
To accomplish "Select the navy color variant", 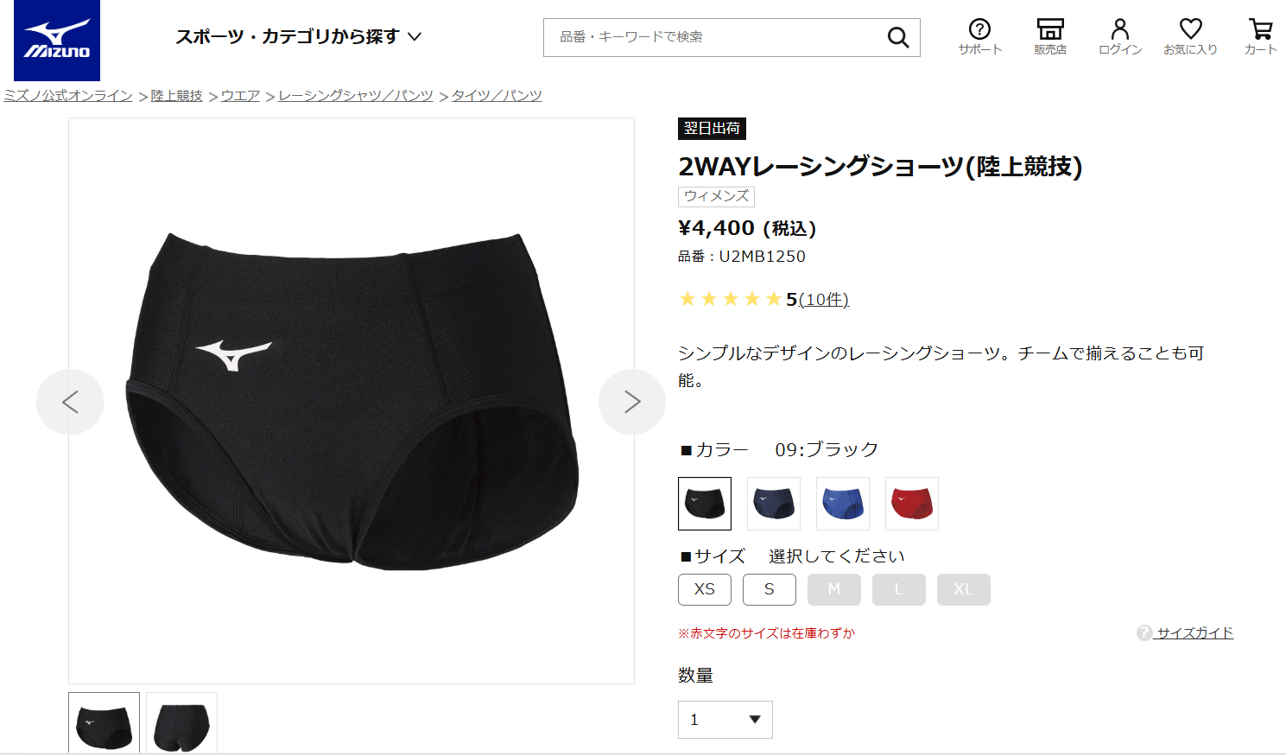I will [x=774, y=504].
